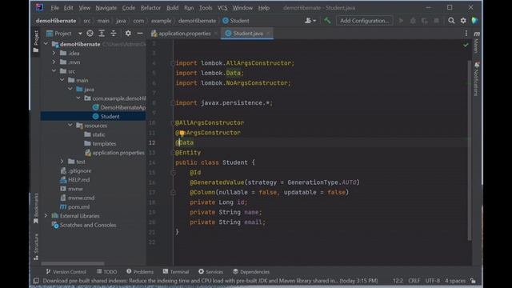The width and height of the screenshot is (512, 288).
Task: Open the Dependencies tool window
Action: coord(251,272)
